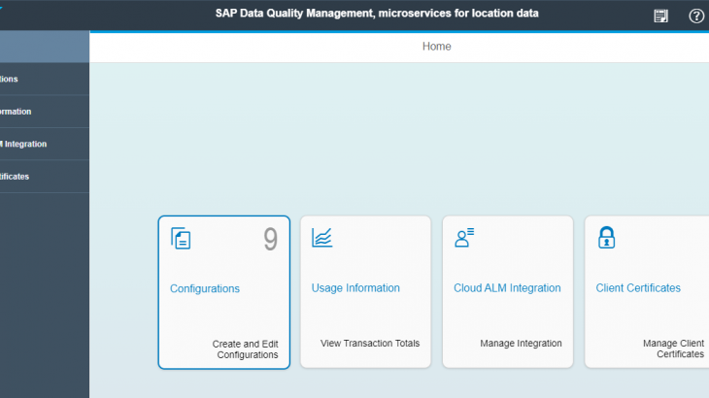The width and height of the screenshot is (709, 398).
Task: Open the Cloud ALM Integration tile title
Action: pyautogui.click(x=507, y=288)
